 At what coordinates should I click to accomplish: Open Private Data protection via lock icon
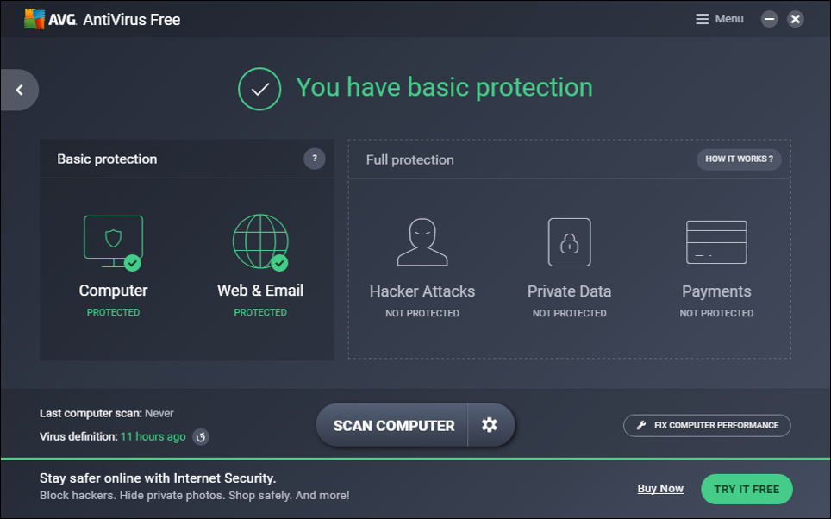(x=569, y=241)
